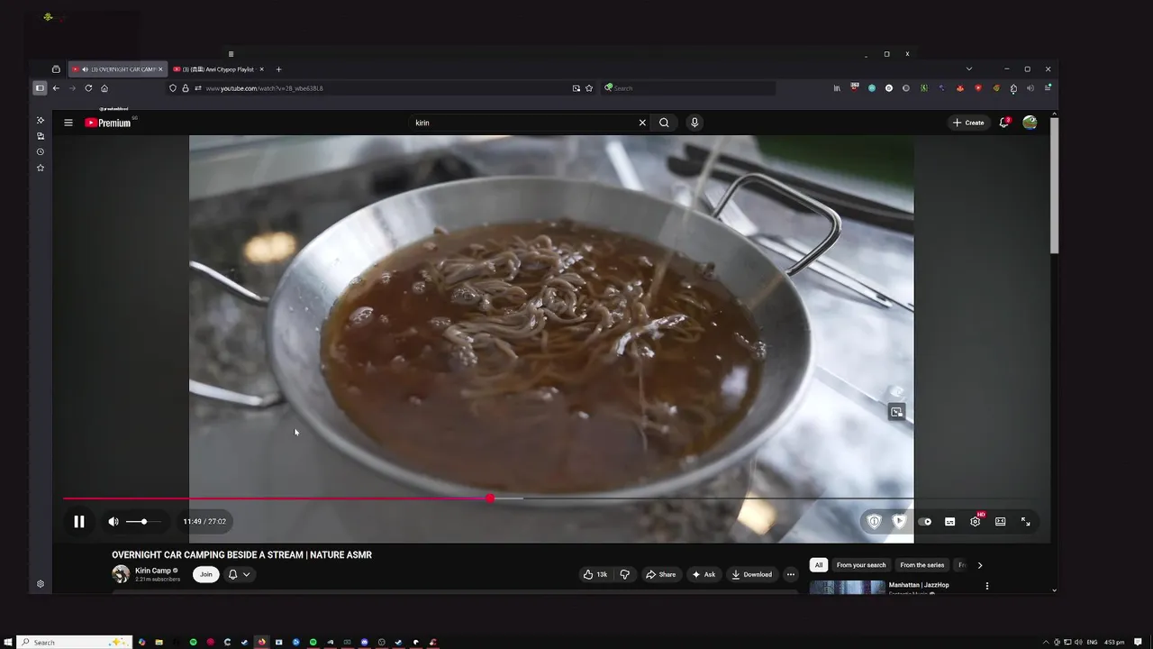The height and width of the screenshot is (649, 1153).
Task: Open the browser library icon
Action: [x=837, y=88]
